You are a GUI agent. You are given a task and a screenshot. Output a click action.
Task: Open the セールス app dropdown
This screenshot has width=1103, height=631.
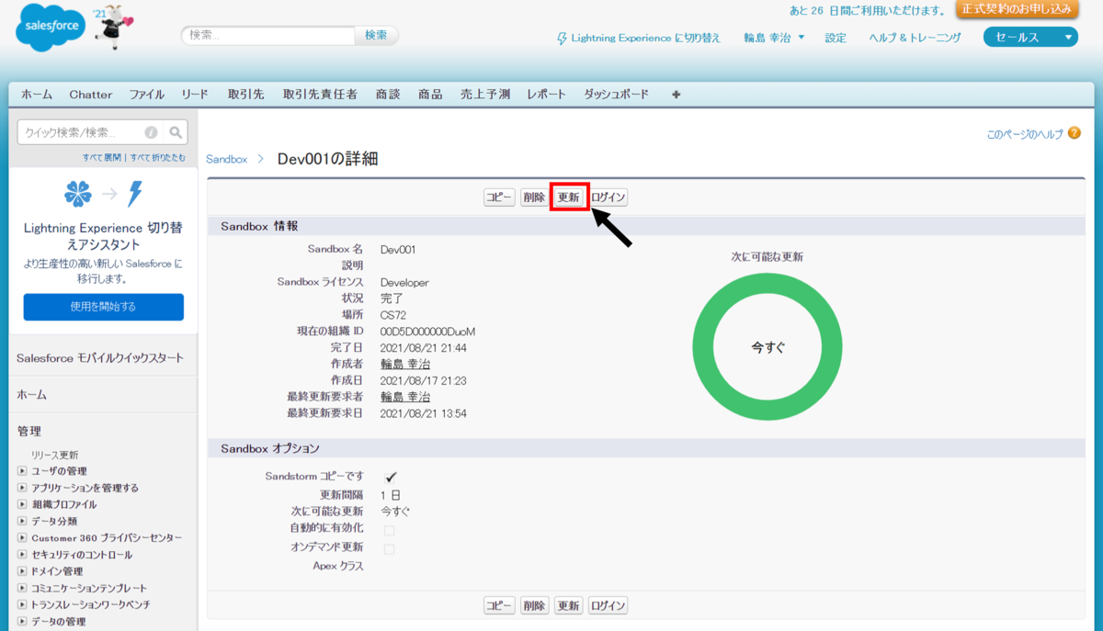(x=1030, y=38)
